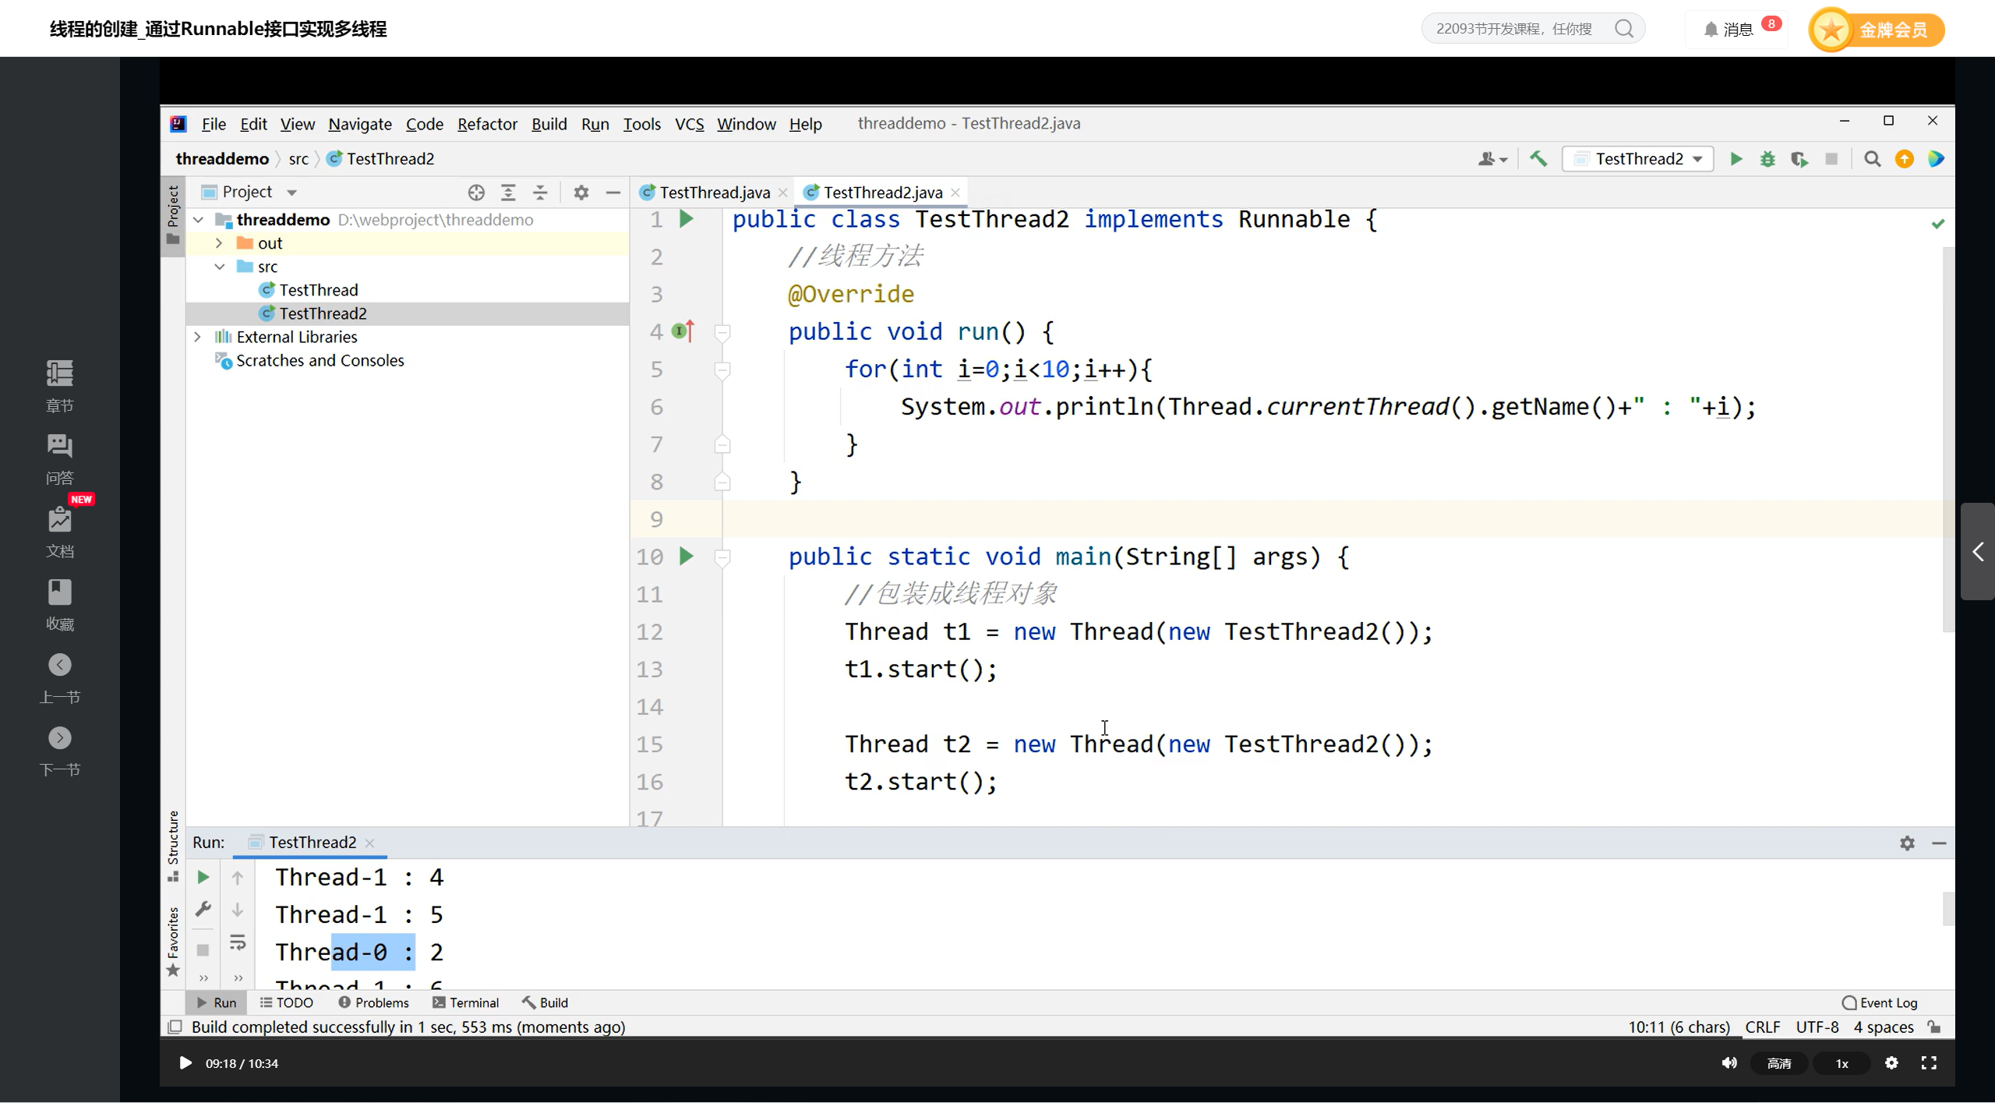Fold the main method on line 10

point(722,557)
